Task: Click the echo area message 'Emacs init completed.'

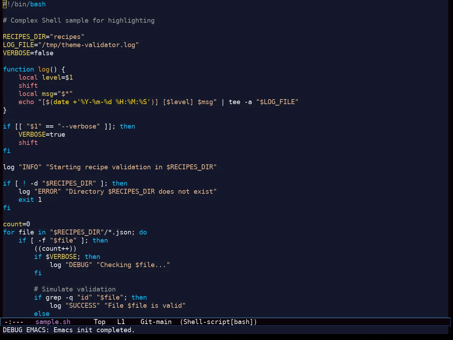Action: (94, 330)
